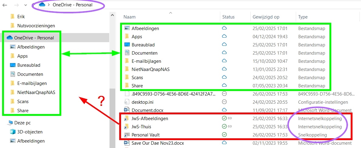Click the synced checkmark for JwS-Afbeeldingen
361x148 pixels.
pyautogui.click(x=224, y=118)
